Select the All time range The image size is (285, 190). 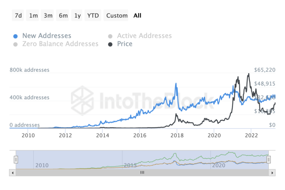[137, 15]
